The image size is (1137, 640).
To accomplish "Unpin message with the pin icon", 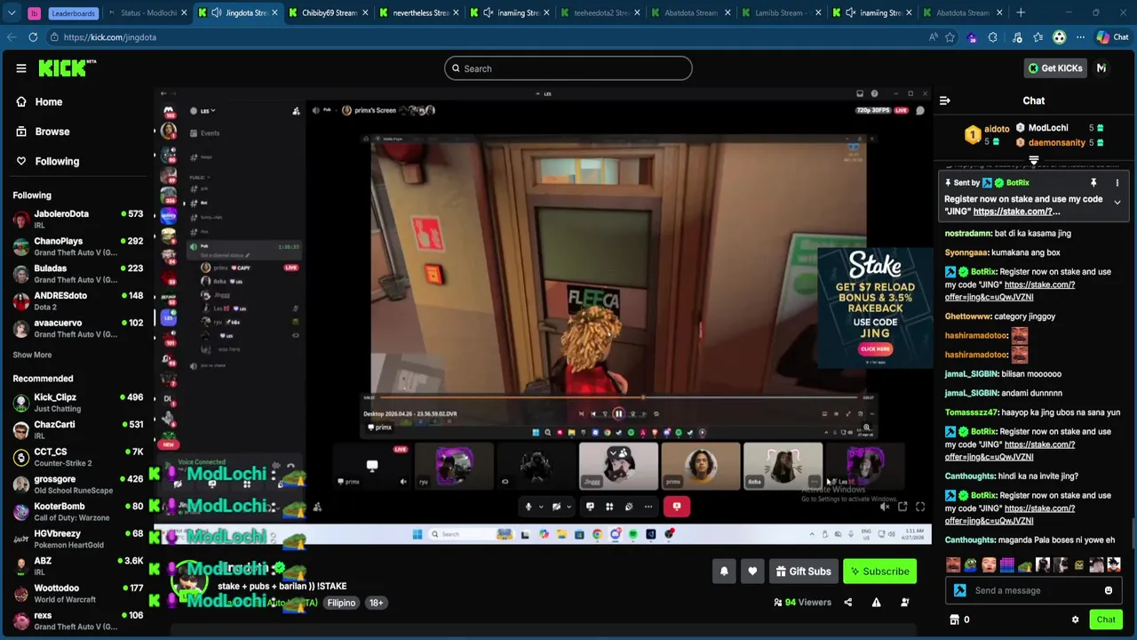I will [x=1093, y=183].
